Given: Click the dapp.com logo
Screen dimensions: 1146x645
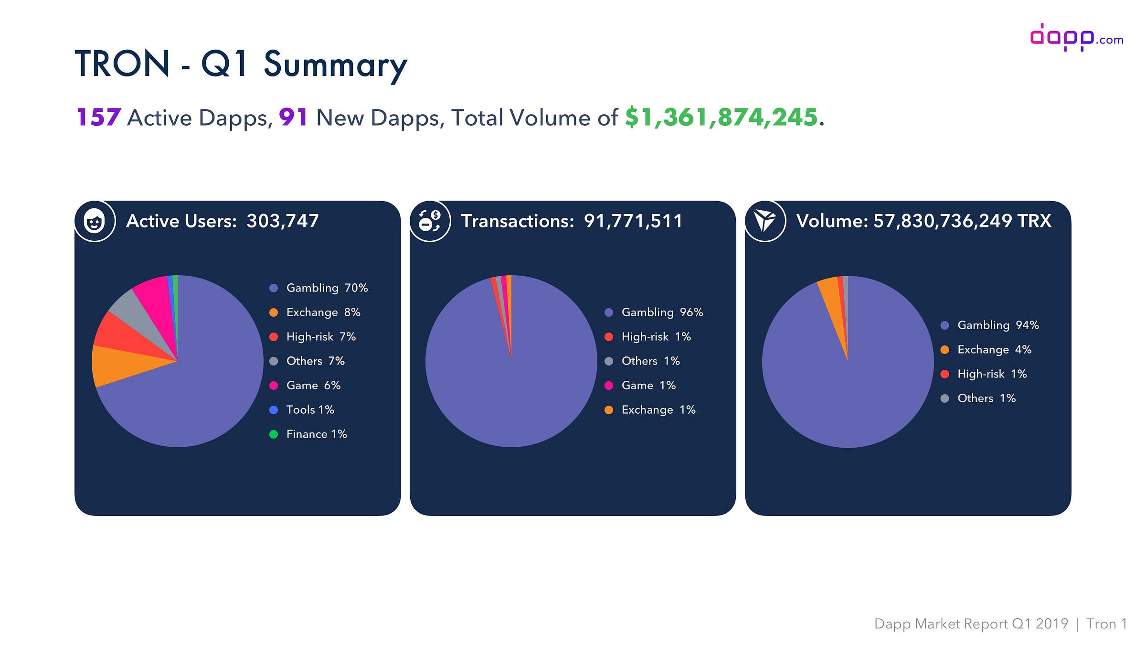Looking at the screenshot, I should pos(1076,37).
